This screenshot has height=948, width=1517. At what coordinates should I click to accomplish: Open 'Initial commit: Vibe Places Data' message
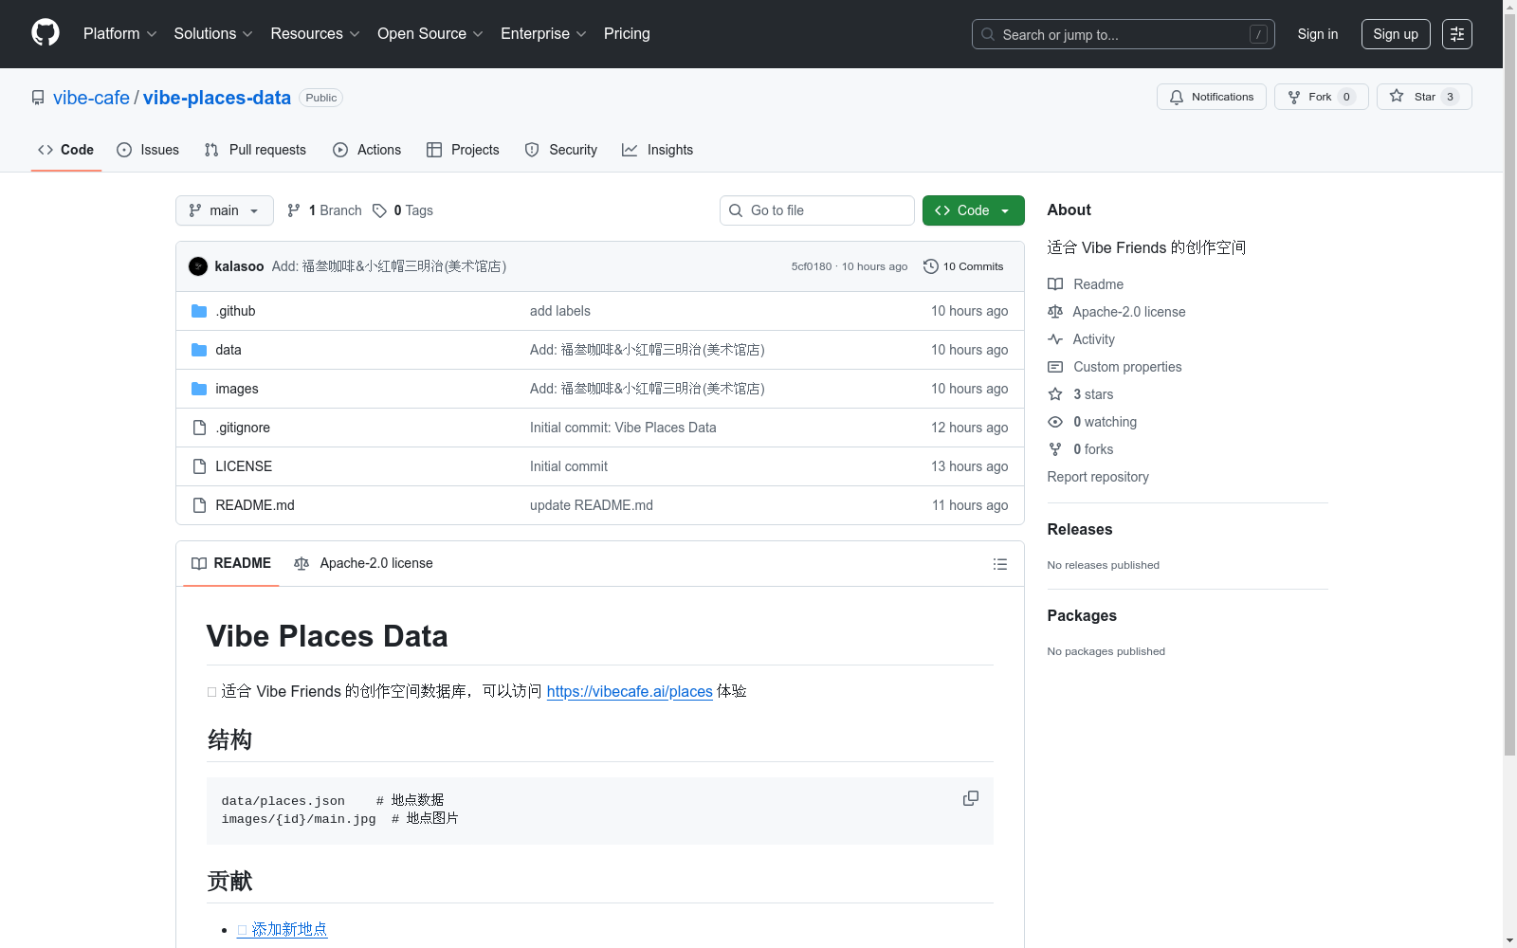[x=623, y=428]
